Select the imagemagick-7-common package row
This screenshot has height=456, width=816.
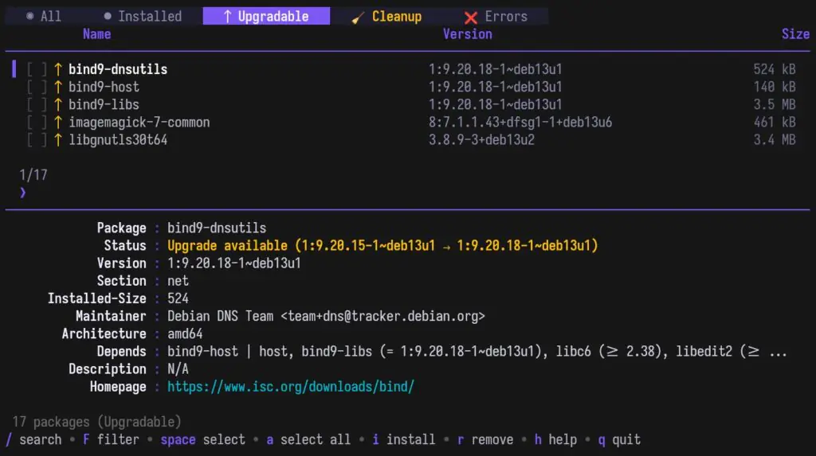coord(139,123)
